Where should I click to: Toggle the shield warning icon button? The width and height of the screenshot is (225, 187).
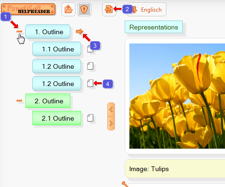click(x=84, y=9)
